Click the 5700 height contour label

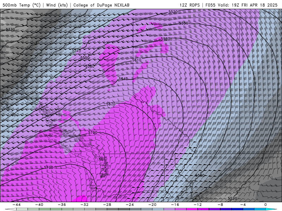point(93,133)
